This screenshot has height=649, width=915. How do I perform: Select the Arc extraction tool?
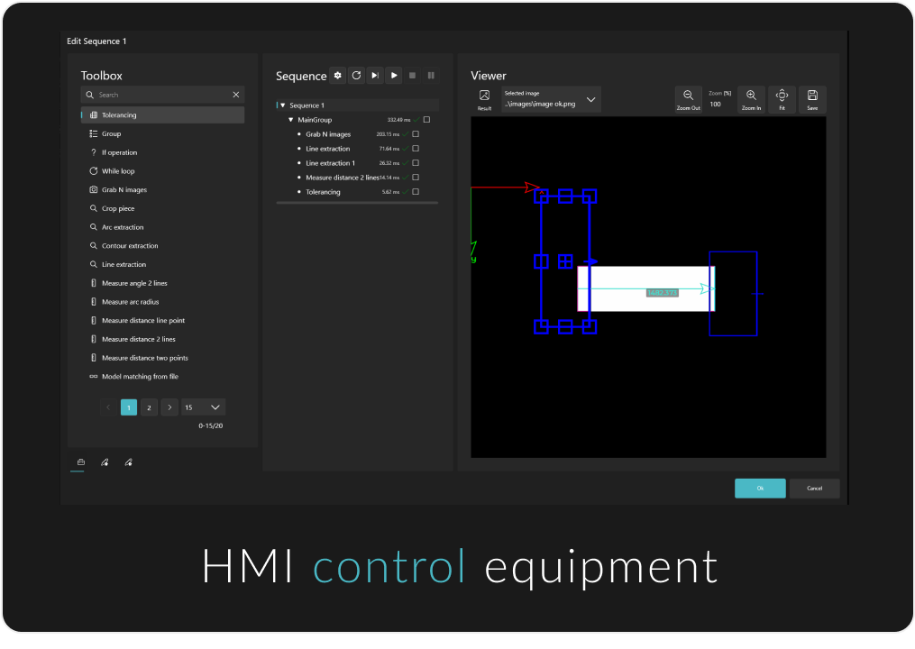coord(163,227)
